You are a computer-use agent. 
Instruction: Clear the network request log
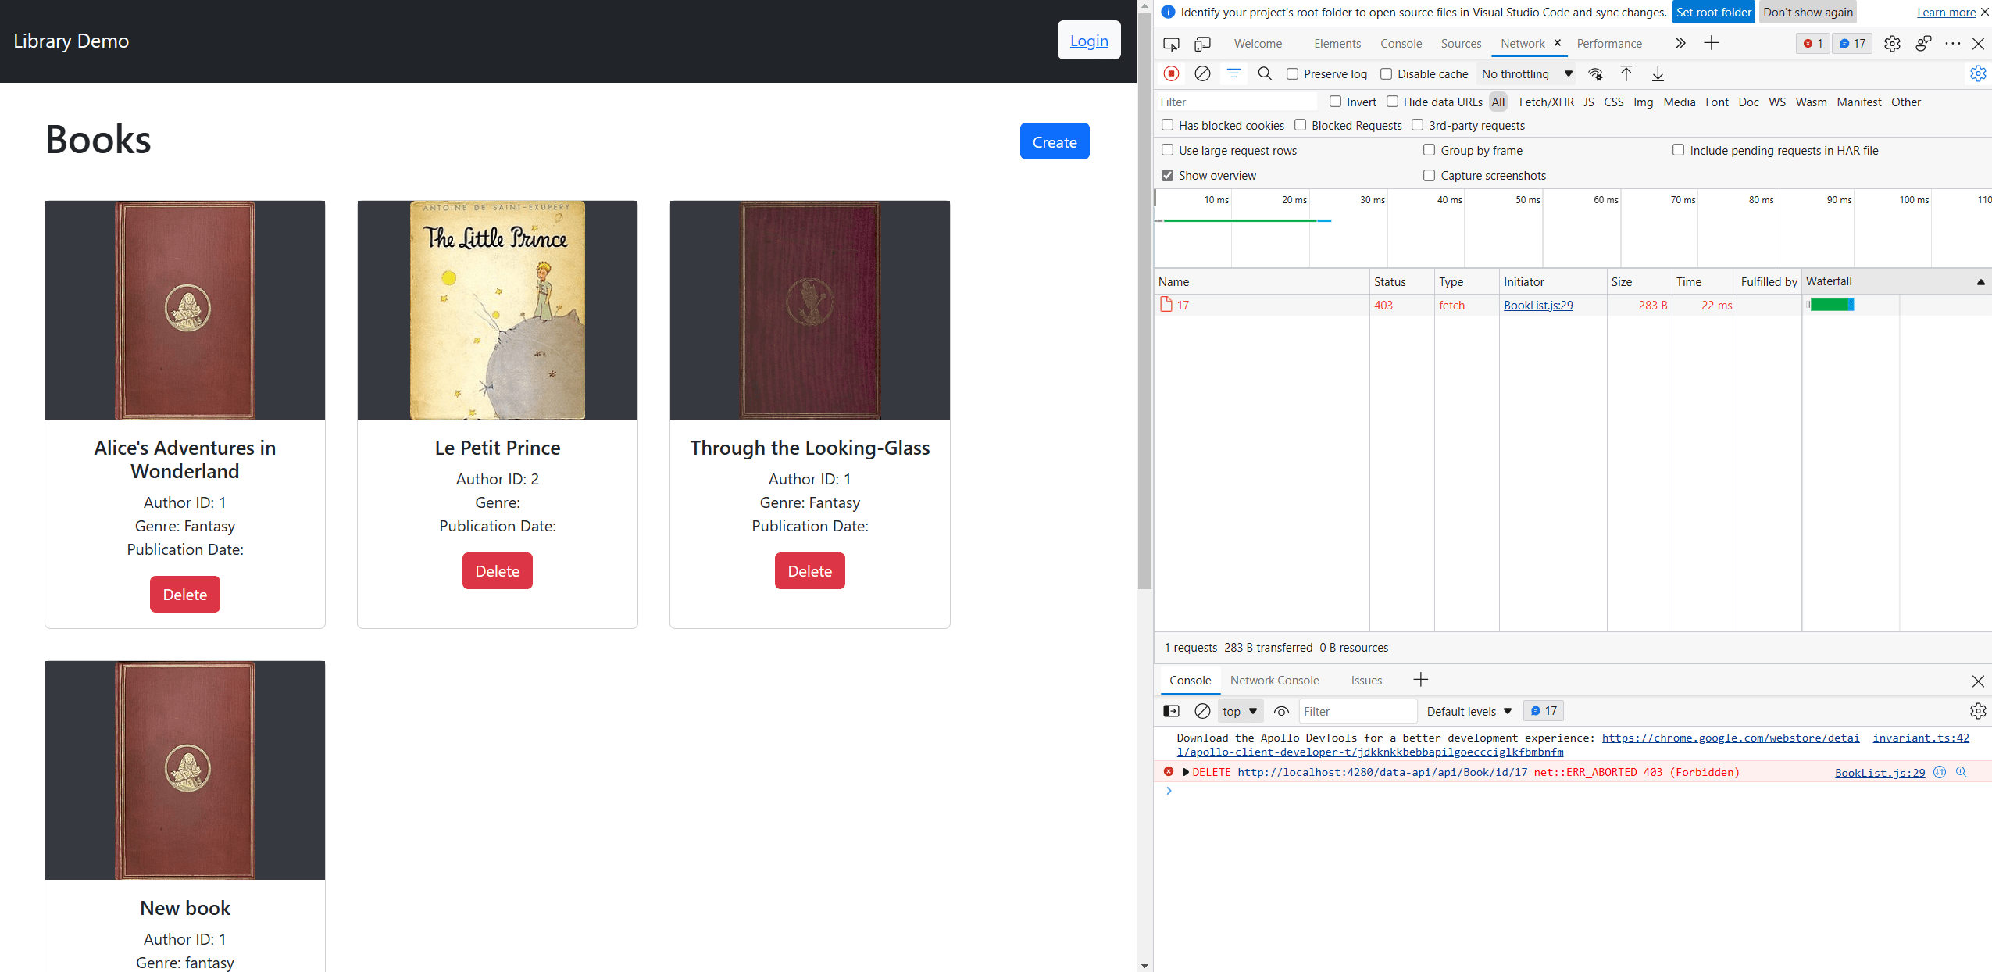click(1202, 73)
